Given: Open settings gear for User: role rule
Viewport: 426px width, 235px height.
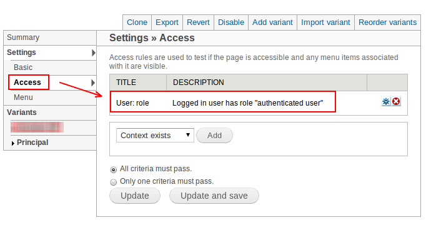Looking at the screenshot, I should pyautogui.click(x=386, y=101).
